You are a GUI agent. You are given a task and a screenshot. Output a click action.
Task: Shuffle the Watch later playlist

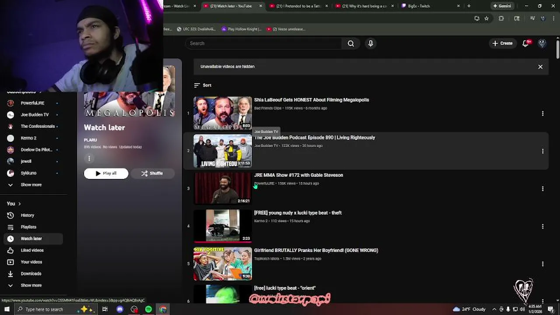152,173
